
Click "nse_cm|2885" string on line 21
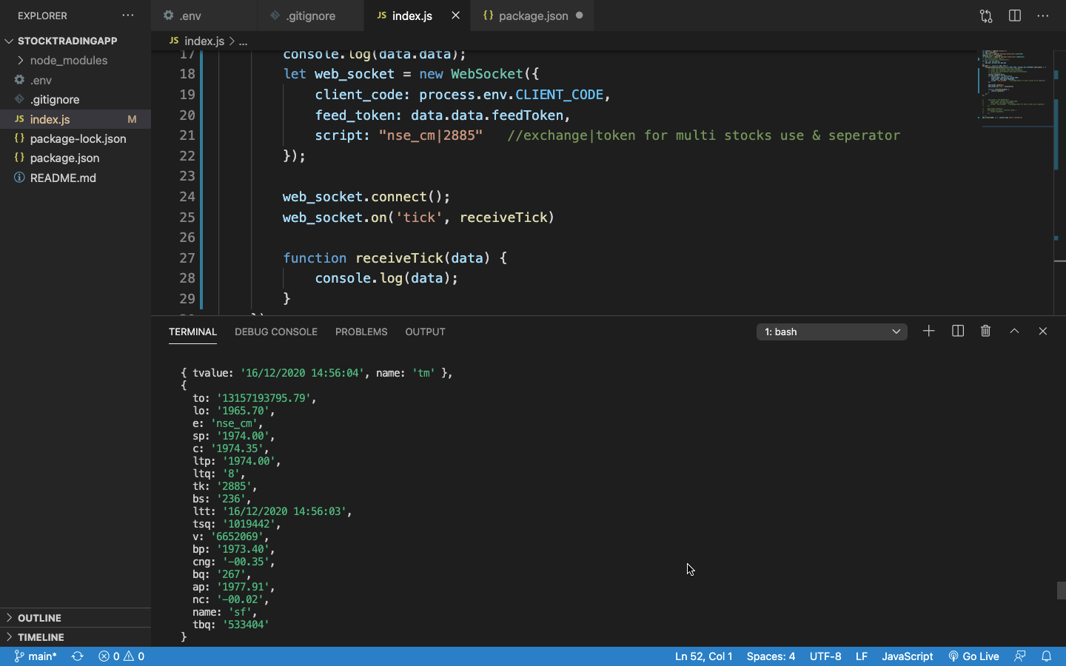coord(430,135)
